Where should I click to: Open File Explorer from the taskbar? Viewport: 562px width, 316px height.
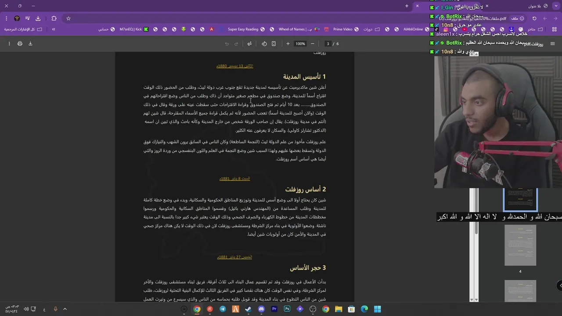339,309
